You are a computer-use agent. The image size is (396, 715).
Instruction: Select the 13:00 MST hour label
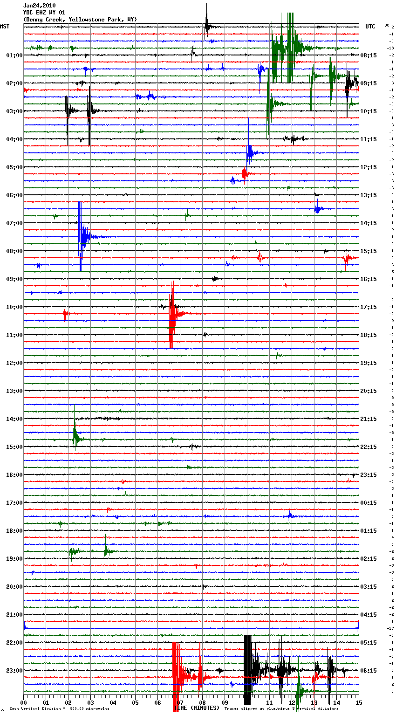(14, 391)
